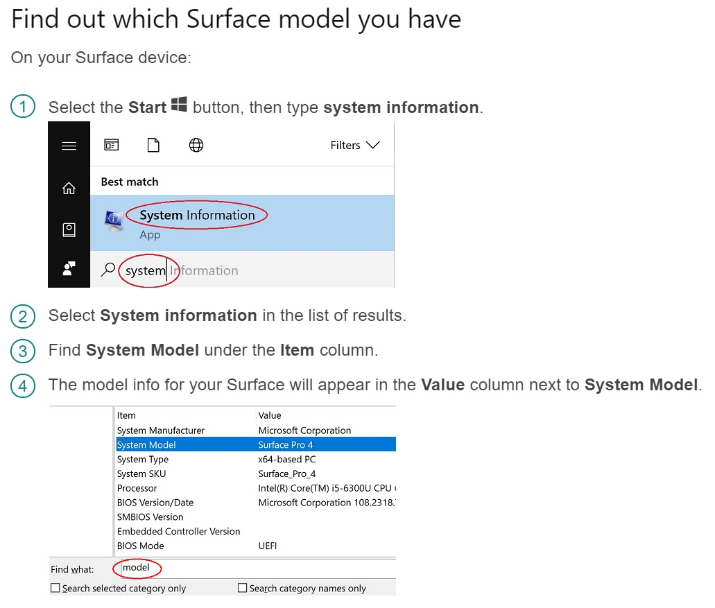Select the SMBIOS Version row
The height and width of the screenshot is (608, 715).
click(256, 517)
